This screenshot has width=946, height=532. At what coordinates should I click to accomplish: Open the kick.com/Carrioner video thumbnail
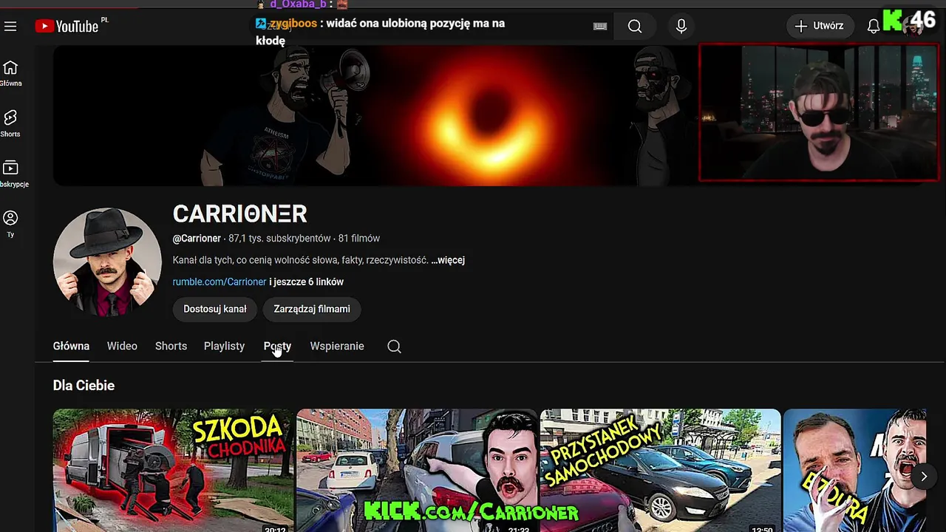pos(417,471)
